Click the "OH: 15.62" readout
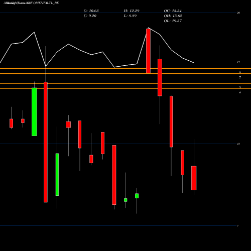The image size is (251, 251). pyautogui.click(x=173, y=16)
